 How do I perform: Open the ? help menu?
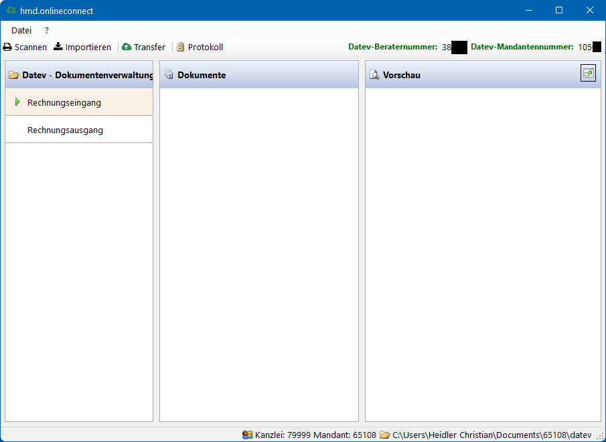[46, 30]
